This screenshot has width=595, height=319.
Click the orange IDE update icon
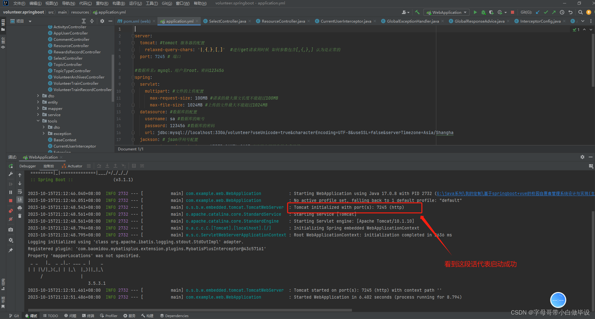coord(589,12)
